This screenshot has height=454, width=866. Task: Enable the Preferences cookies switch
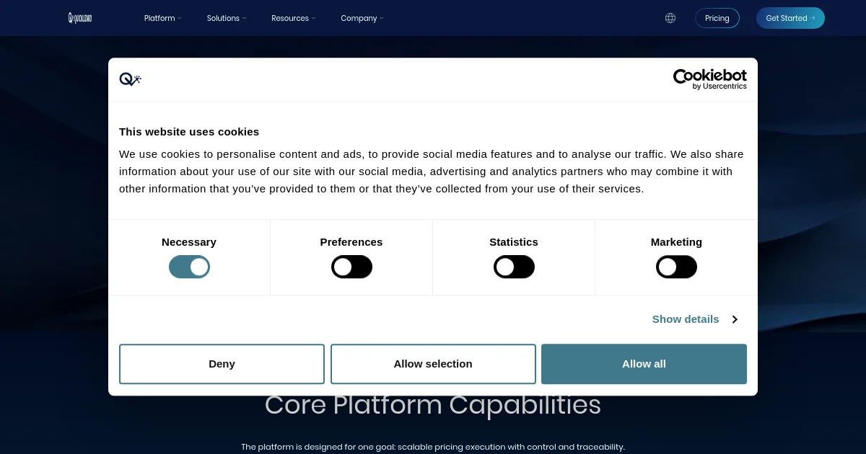click(351, 267)
